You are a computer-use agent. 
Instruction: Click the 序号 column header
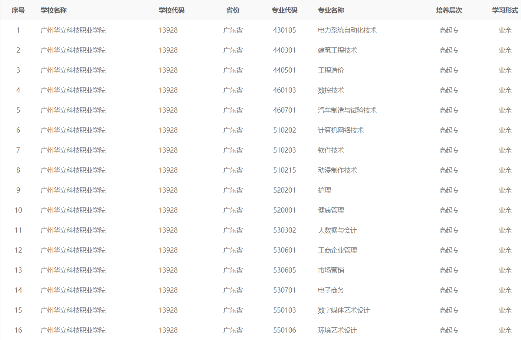(x=18, y=10)
